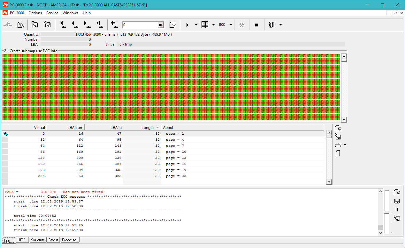
Task: Pause the log with the pause icon
Action: coord(397,209)
